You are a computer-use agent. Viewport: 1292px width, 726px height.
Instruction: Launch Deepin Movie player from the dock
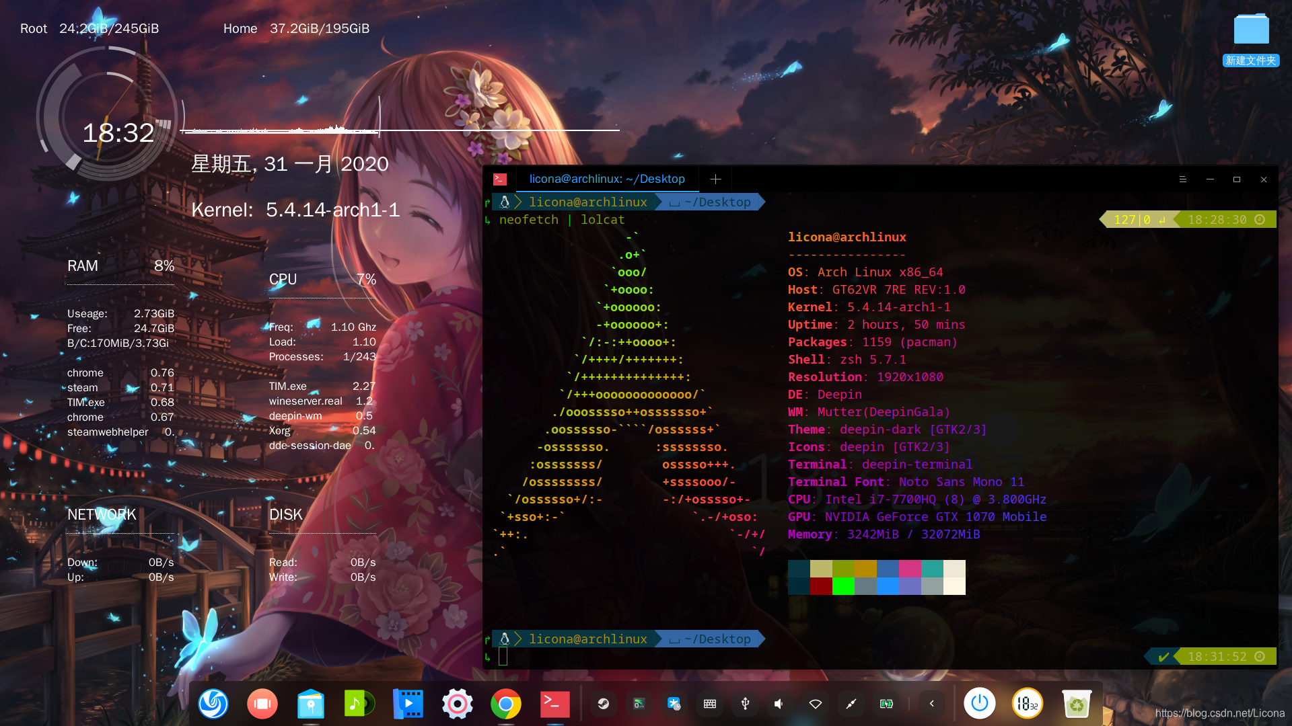[x=408, y=704]
